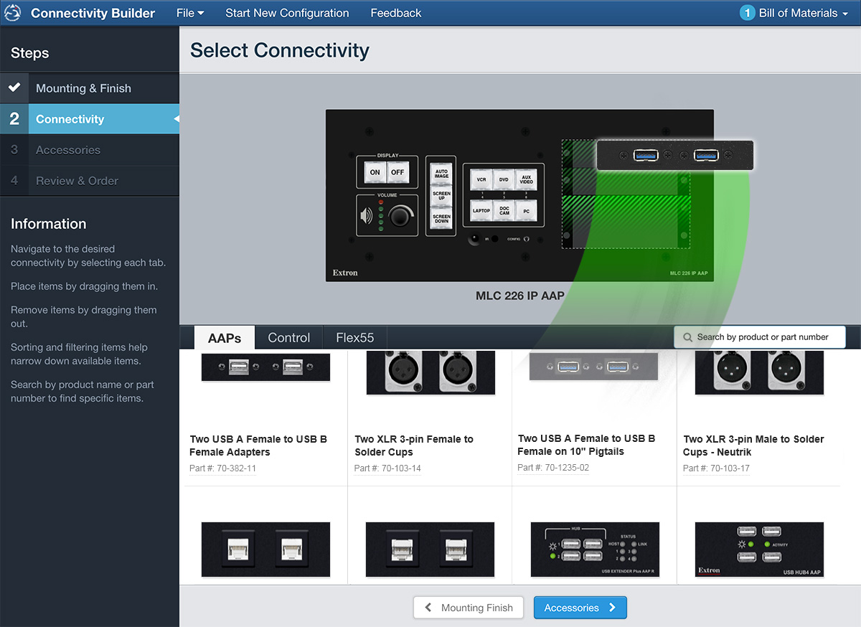
Task: Click Two USB A Female on 10" Pigtails title
Action: pos(586,445)
